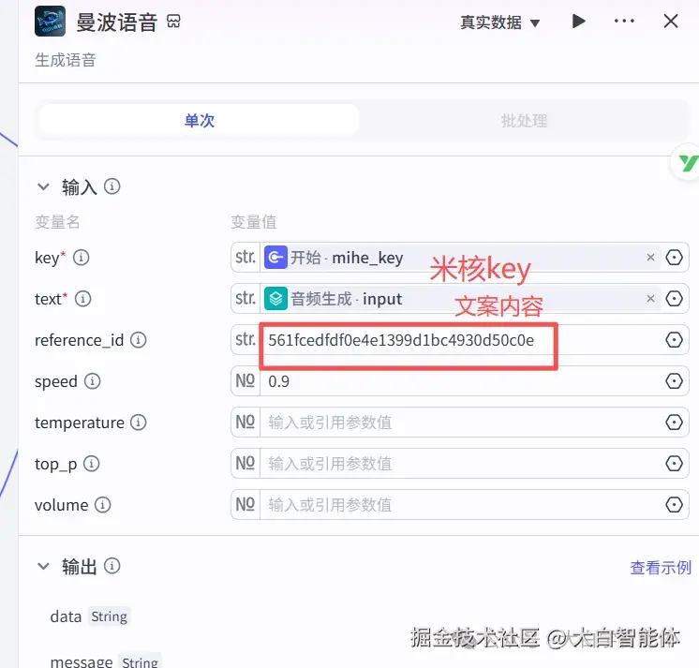Show info for the top_p parameter
Screen dimensions: 699x668
click(x=92, y=464)
